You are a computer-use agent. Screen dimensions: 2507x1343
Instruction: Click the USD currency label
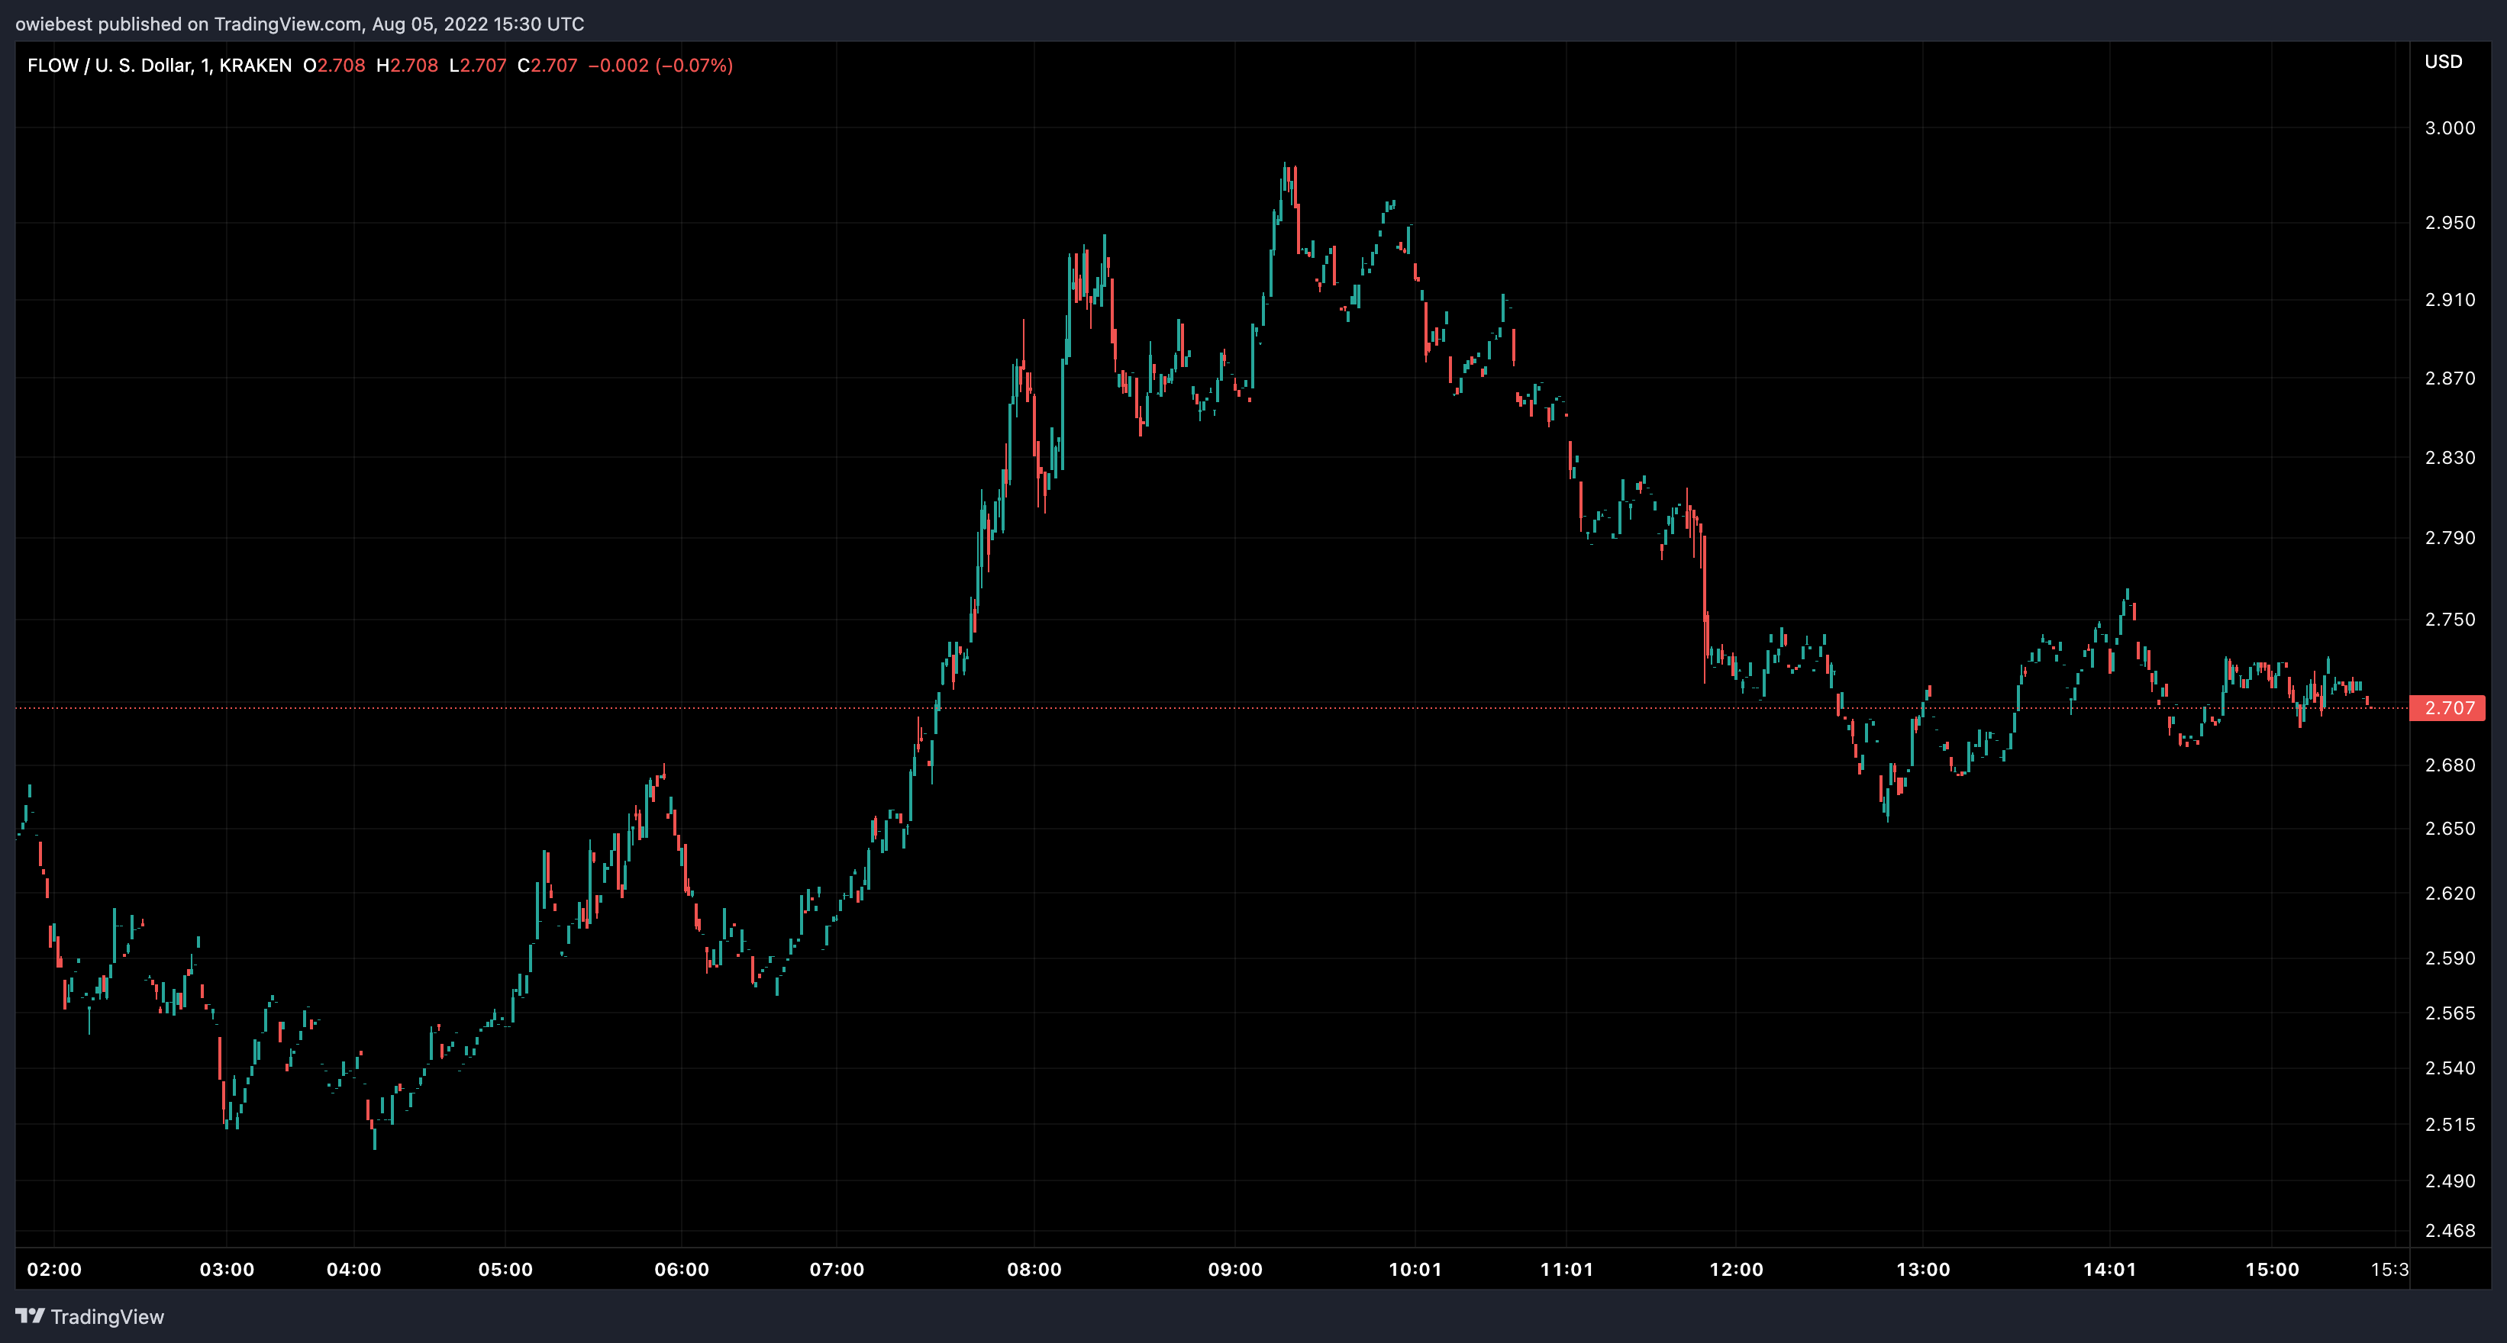tap(2443, 61)
